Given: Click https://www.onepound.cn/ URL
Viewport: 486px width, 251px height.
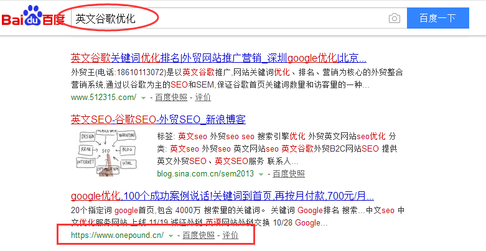Looking at the screenshot, I should [118, 235].
